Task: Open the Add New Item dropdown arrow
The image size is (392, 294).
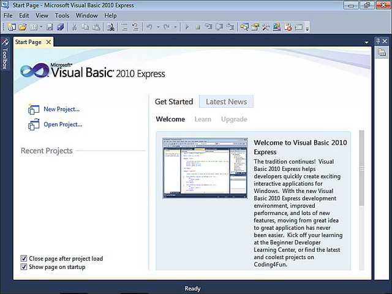Action: click(x=41, y=27)
